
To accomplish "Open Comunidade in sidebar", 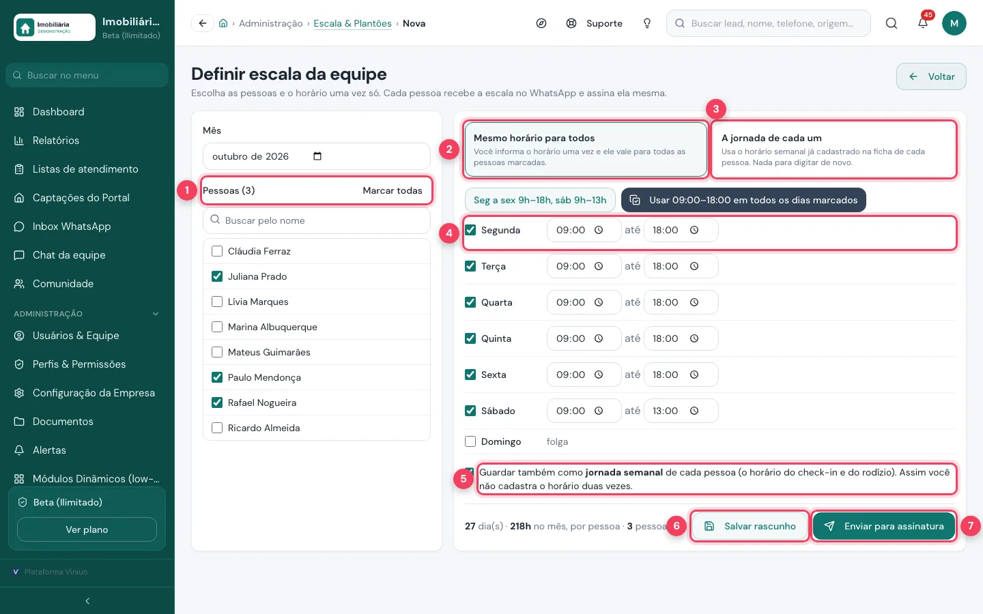I will [x=87, y=284].
